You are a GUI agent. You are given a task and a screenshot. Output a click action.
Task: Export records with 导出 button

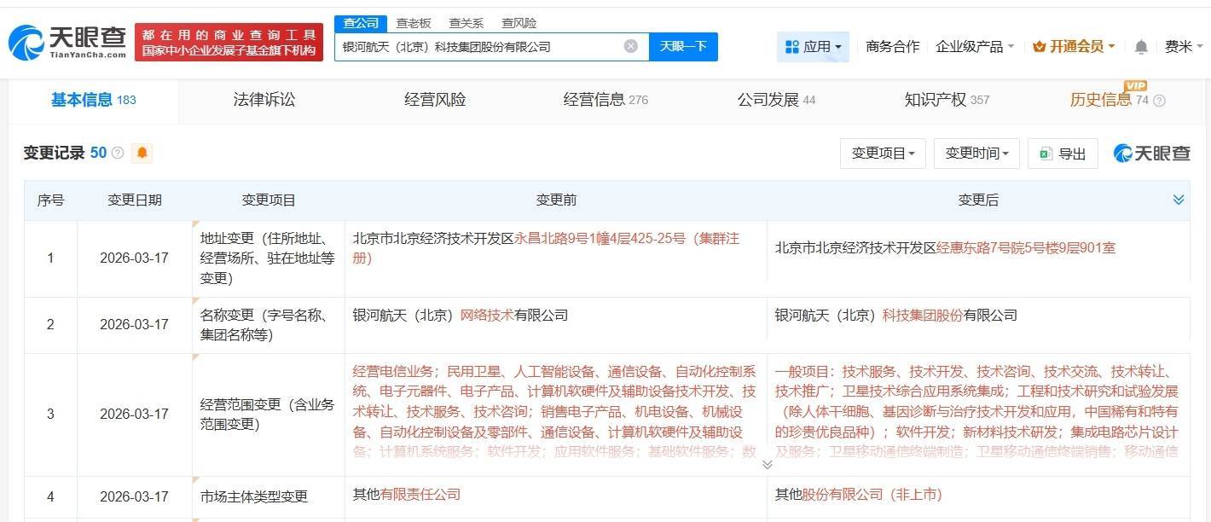coord(1062,154)
